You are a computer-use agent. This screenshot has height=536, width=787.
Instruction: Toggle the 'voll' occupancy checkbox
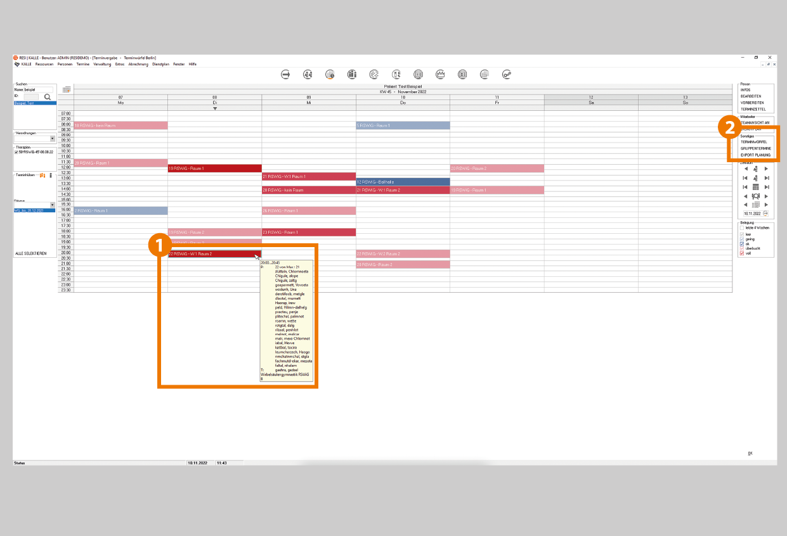click(742, 253)
